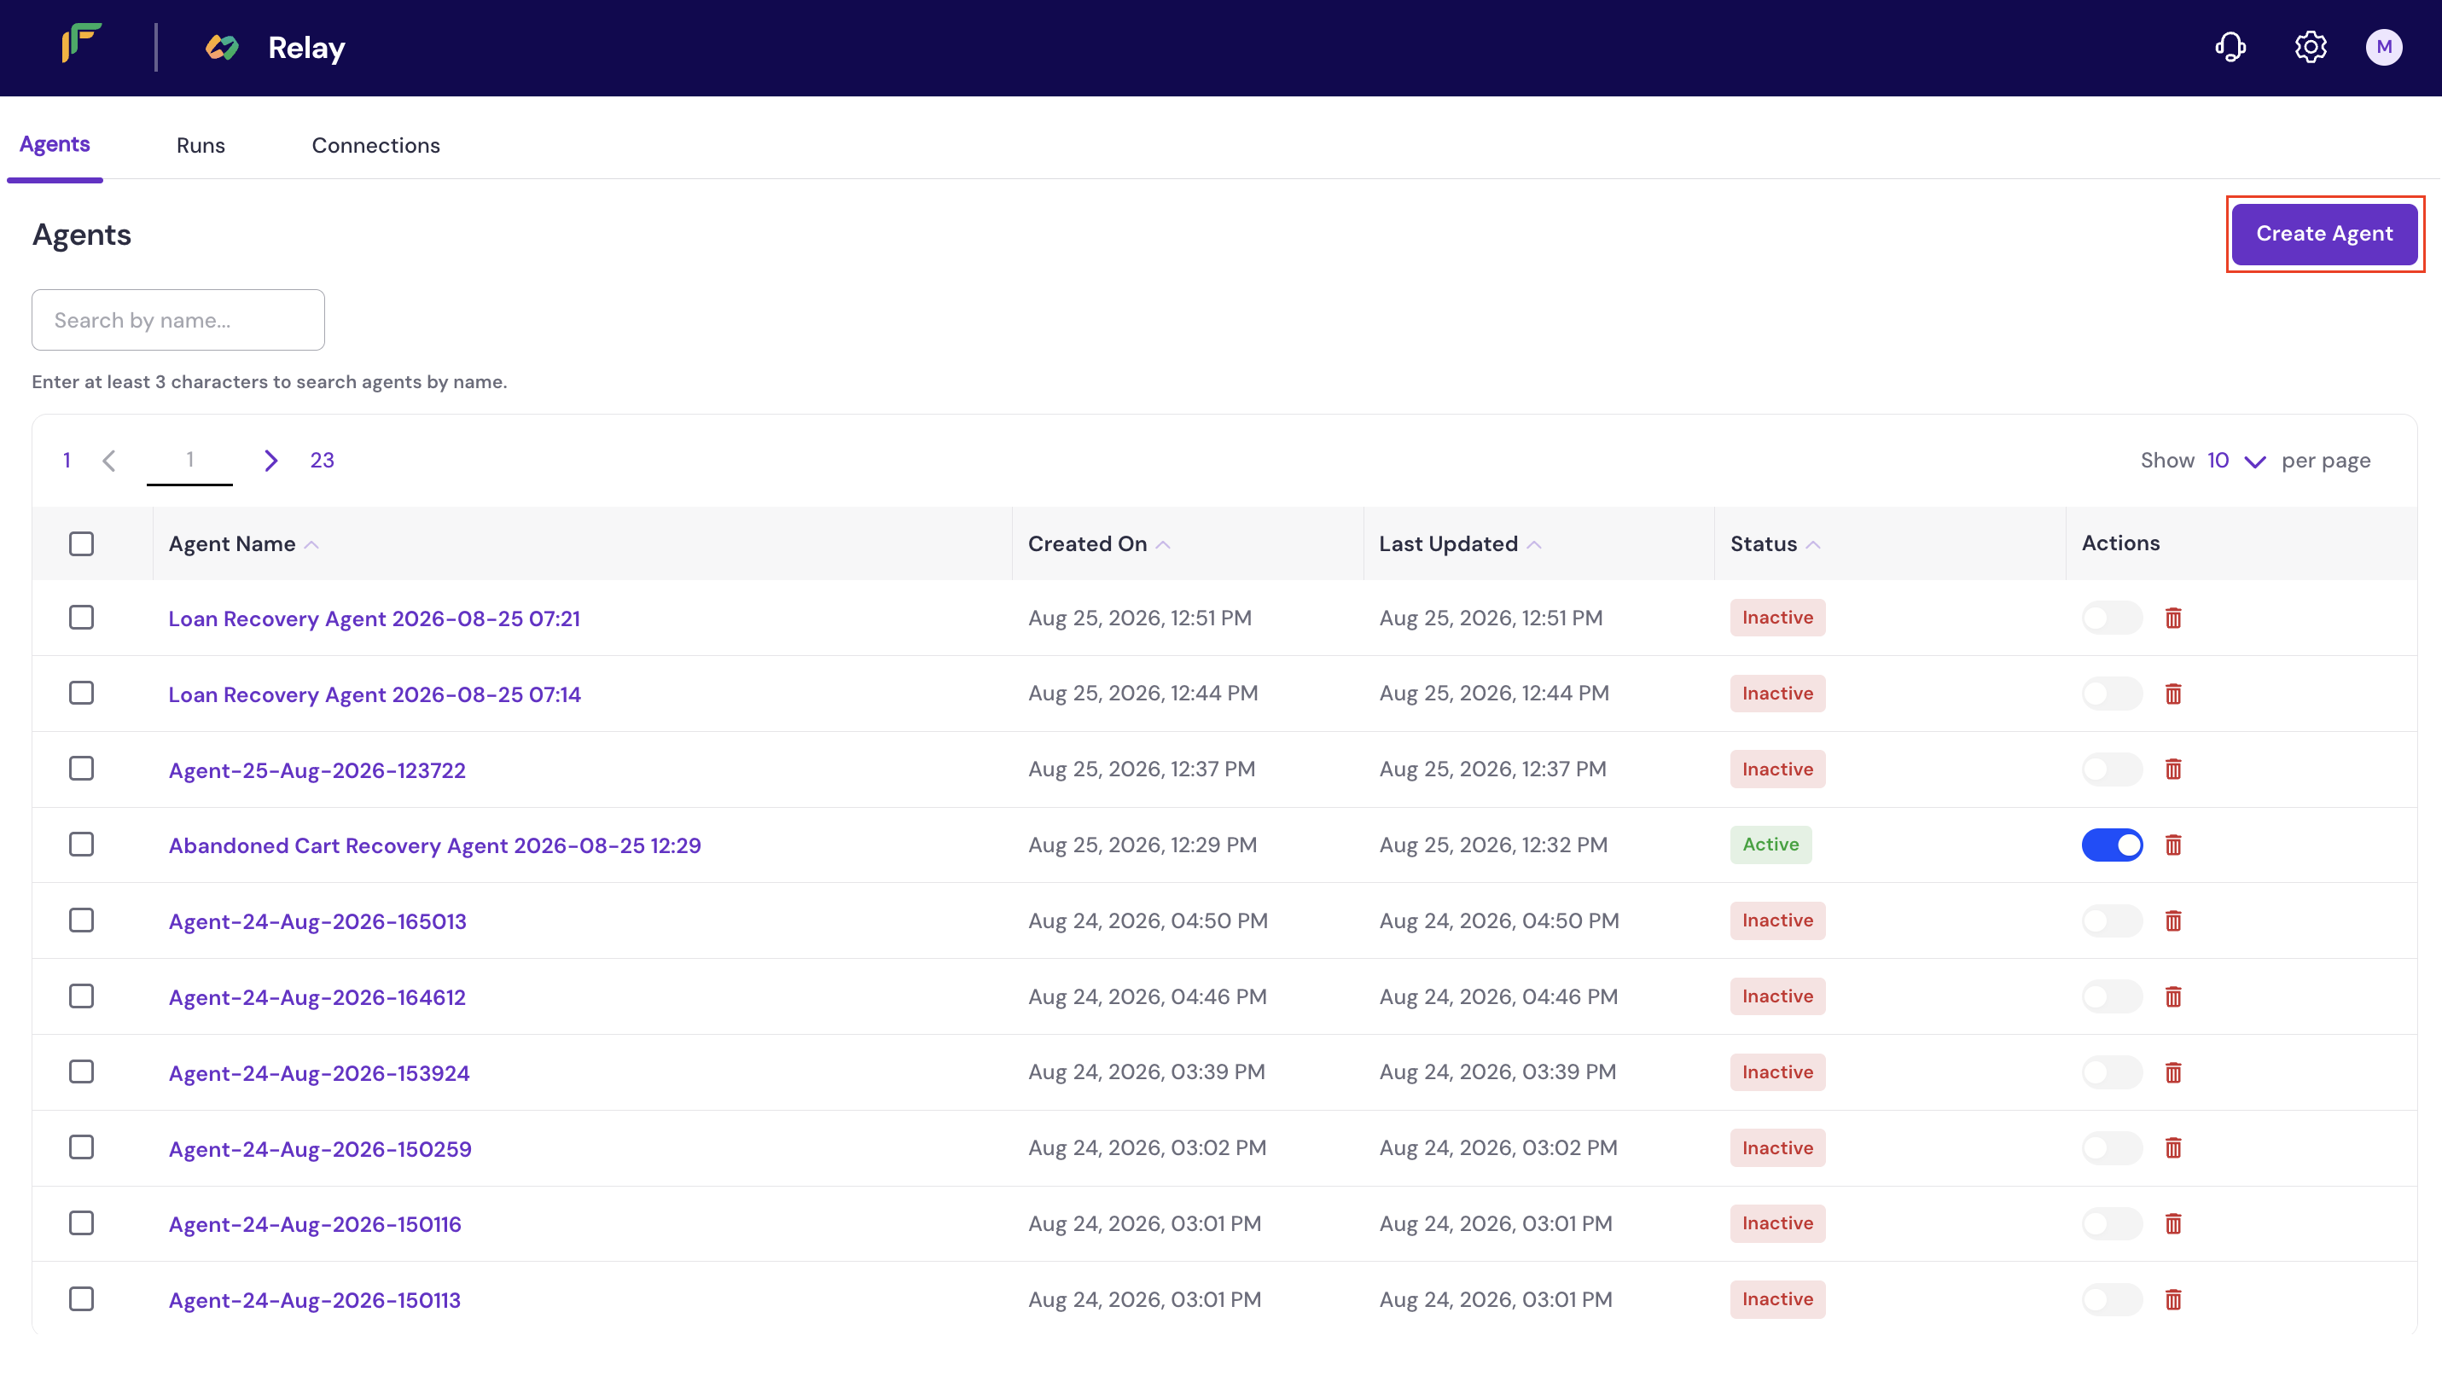The image size is (2442, 1382).
Task: Open Agent-25-Aug-2026-123722 link
Action: [x=317, y=769]
